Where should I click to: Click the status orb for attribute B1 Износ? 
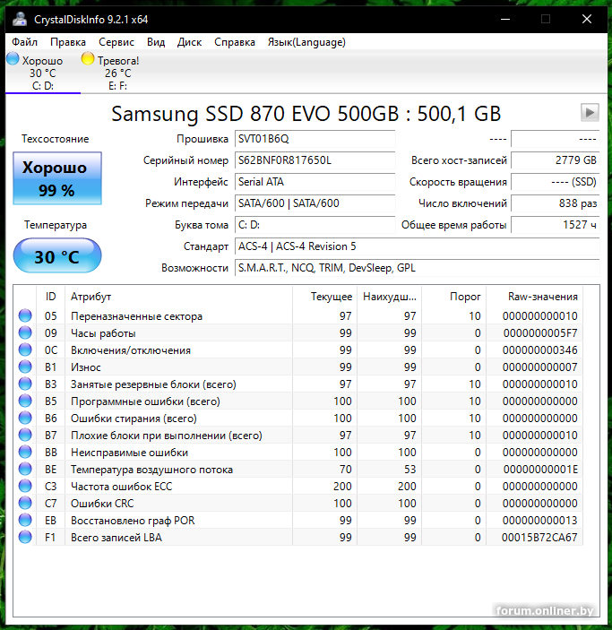point(25,367)
